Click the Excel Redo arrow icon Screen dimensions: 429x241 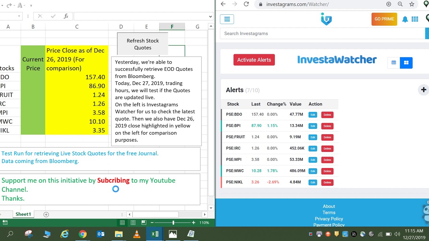tap(9, 5)
